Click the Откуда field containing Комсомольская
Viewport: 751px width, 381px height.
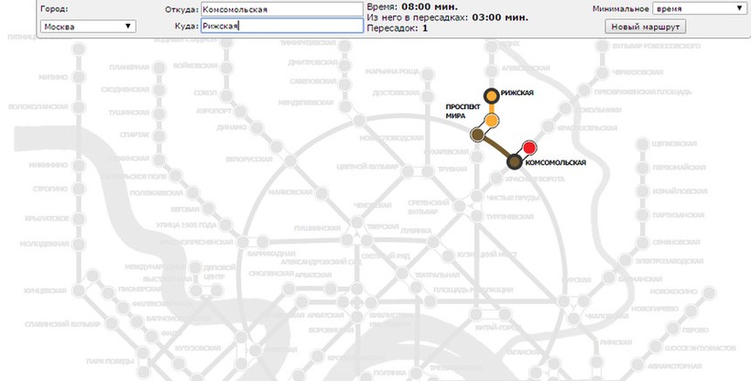(281, 9)
